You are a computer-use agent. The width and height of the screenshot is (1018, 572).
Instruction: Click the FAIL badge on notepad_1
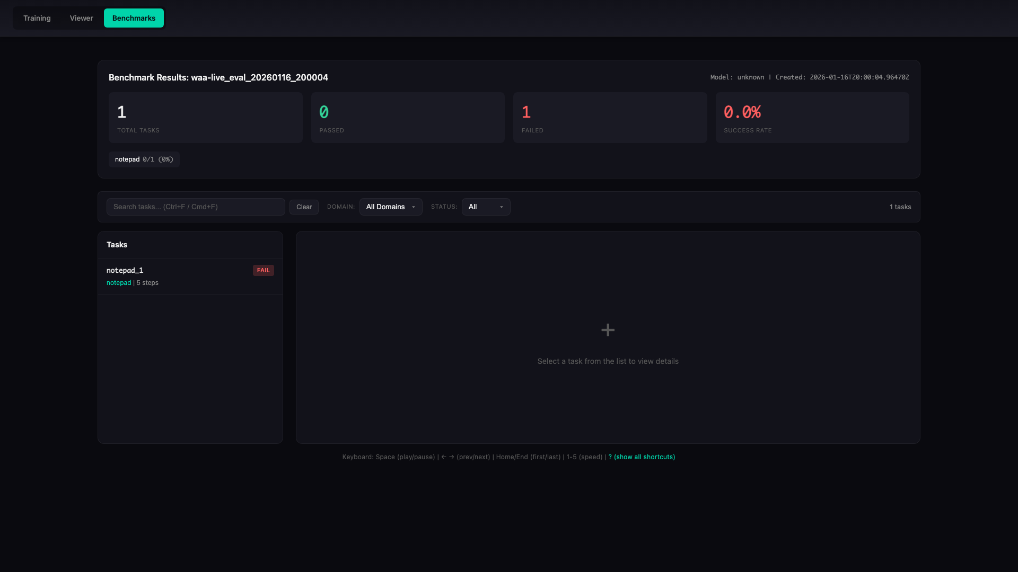pyautogui.click(x=263, y=270)
